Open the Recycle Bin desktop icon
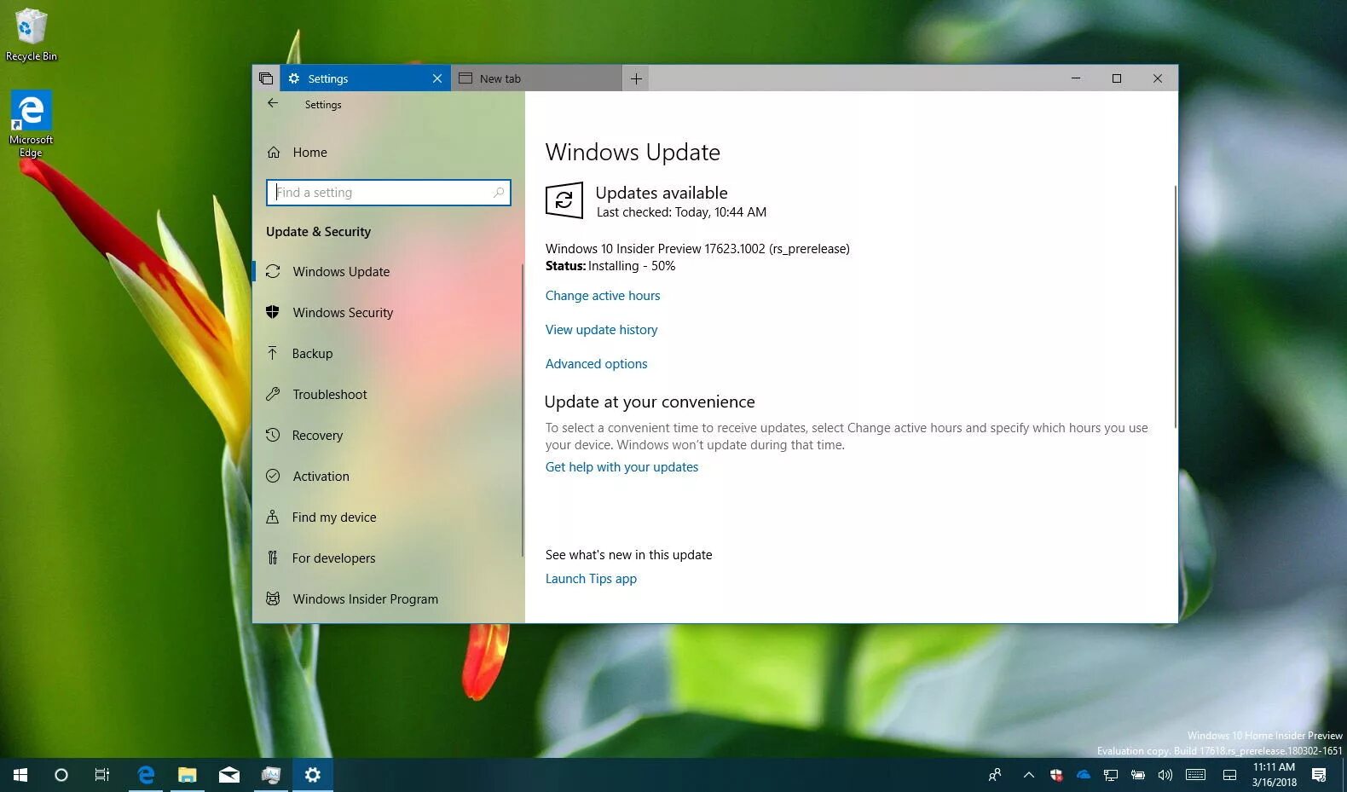Image resolution: width=1347 pixels, height=792 pixels. (31, 35)
